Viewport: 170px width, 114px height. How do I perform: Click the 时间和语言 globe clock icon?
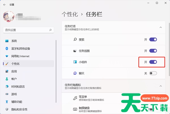pos(7,86)
